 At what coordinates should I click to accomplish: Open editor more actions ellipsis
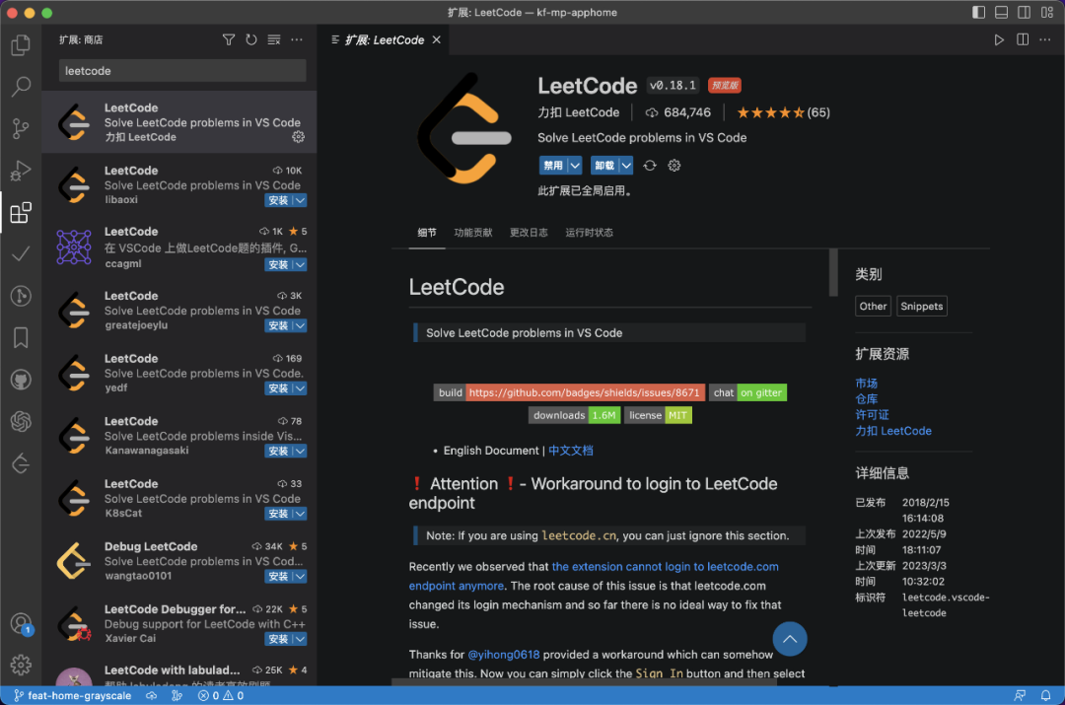[1044, 40]
